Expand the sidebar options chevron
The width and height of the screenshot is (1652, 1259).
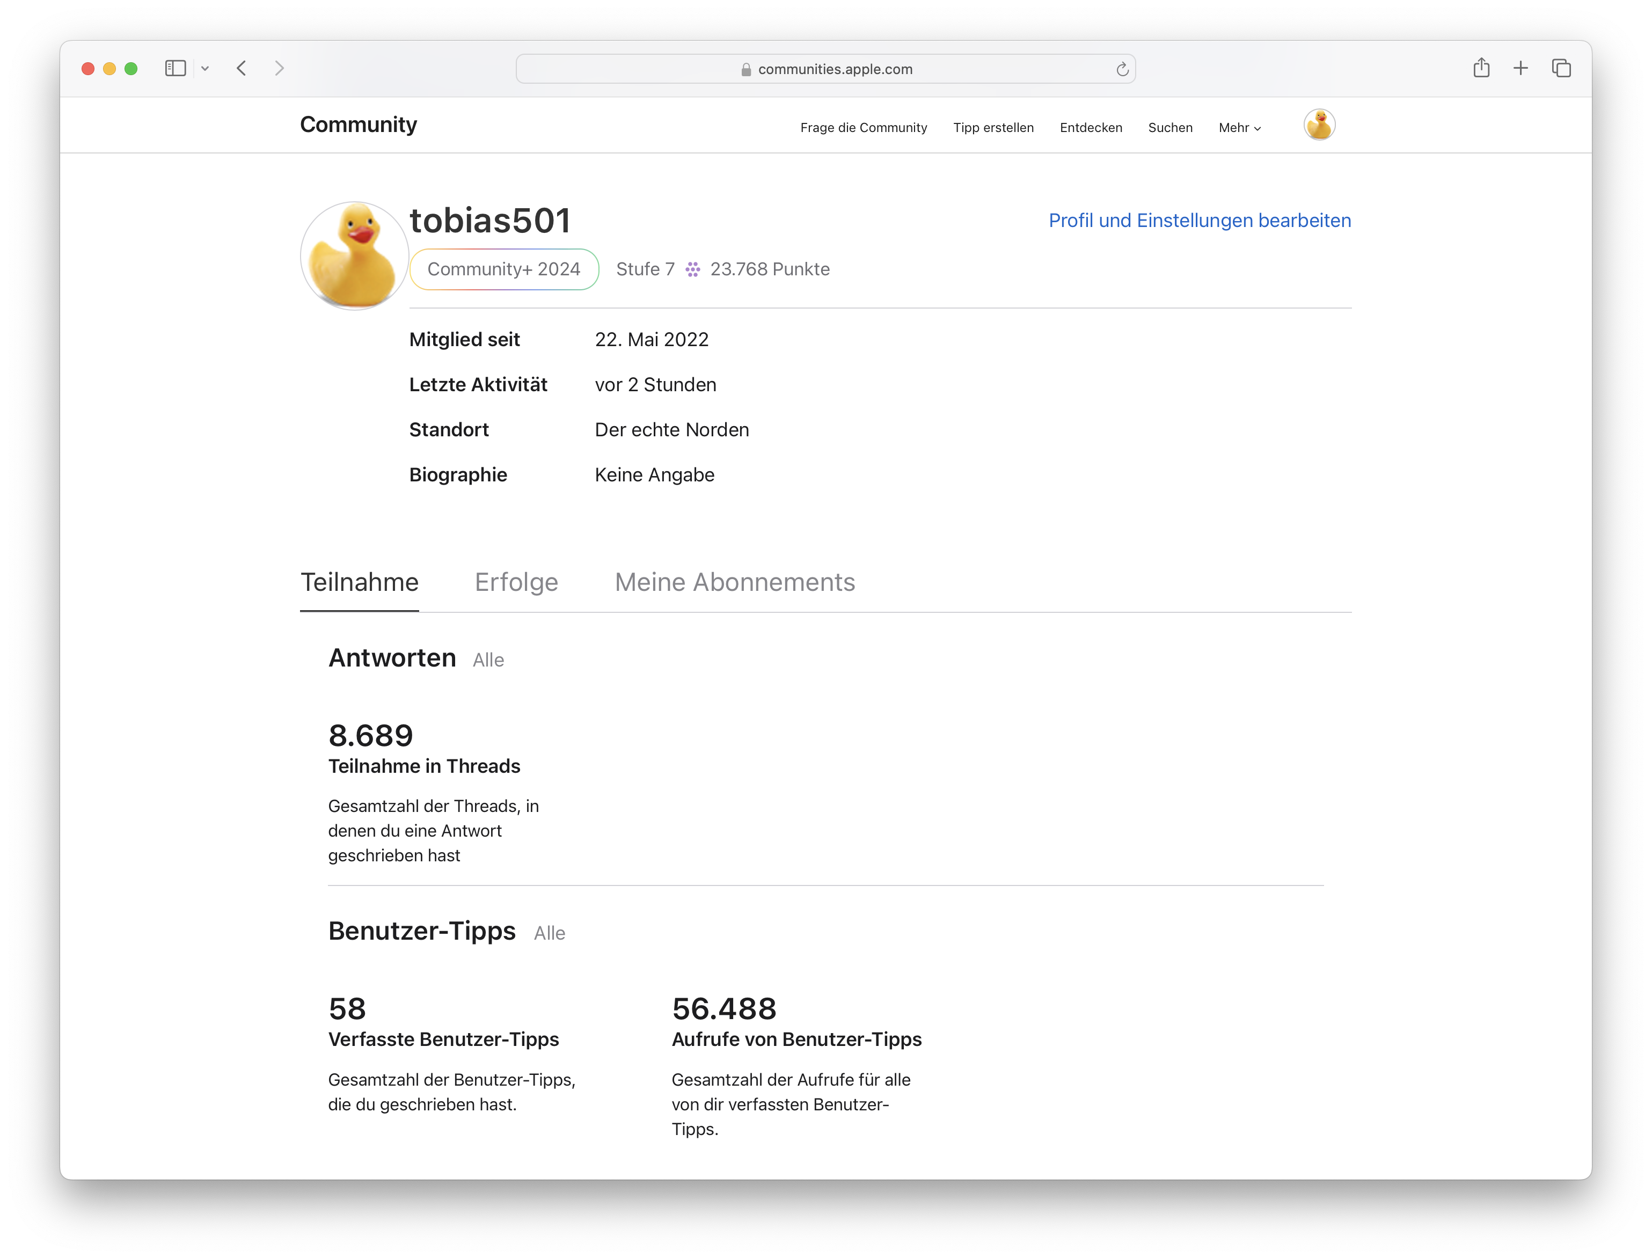[204, 68]
